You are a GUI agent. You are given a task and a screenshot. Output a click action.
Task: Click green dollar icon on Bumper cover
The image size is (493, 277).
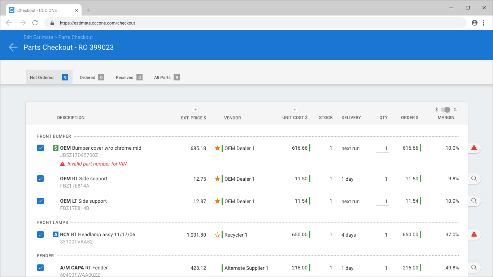55,148
